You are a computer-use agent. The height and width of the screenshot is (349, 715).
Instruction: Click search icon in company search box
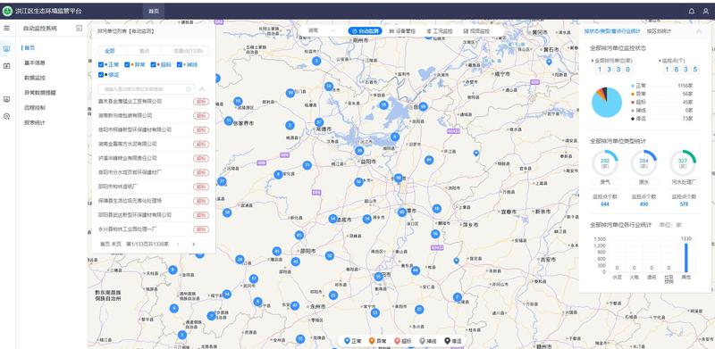[x=189, y=89]
